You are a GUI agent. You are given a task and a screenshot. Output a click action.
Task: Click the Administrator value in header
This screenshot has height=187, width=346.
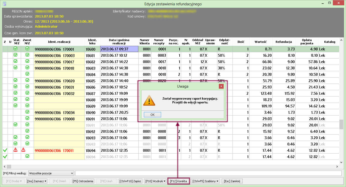click(46, 26)
